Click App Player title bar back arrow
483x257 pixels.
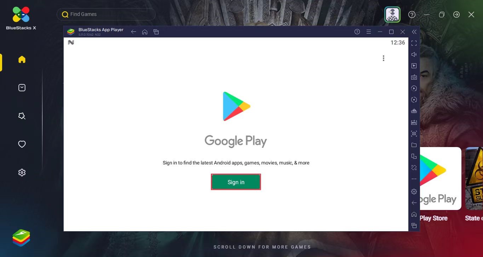click(133, 32)
